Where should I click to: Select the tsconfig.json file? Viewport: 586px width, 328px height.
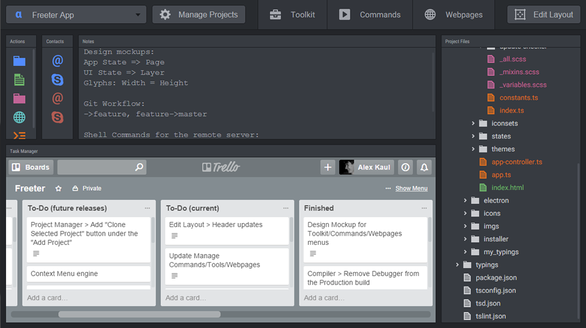490,290
